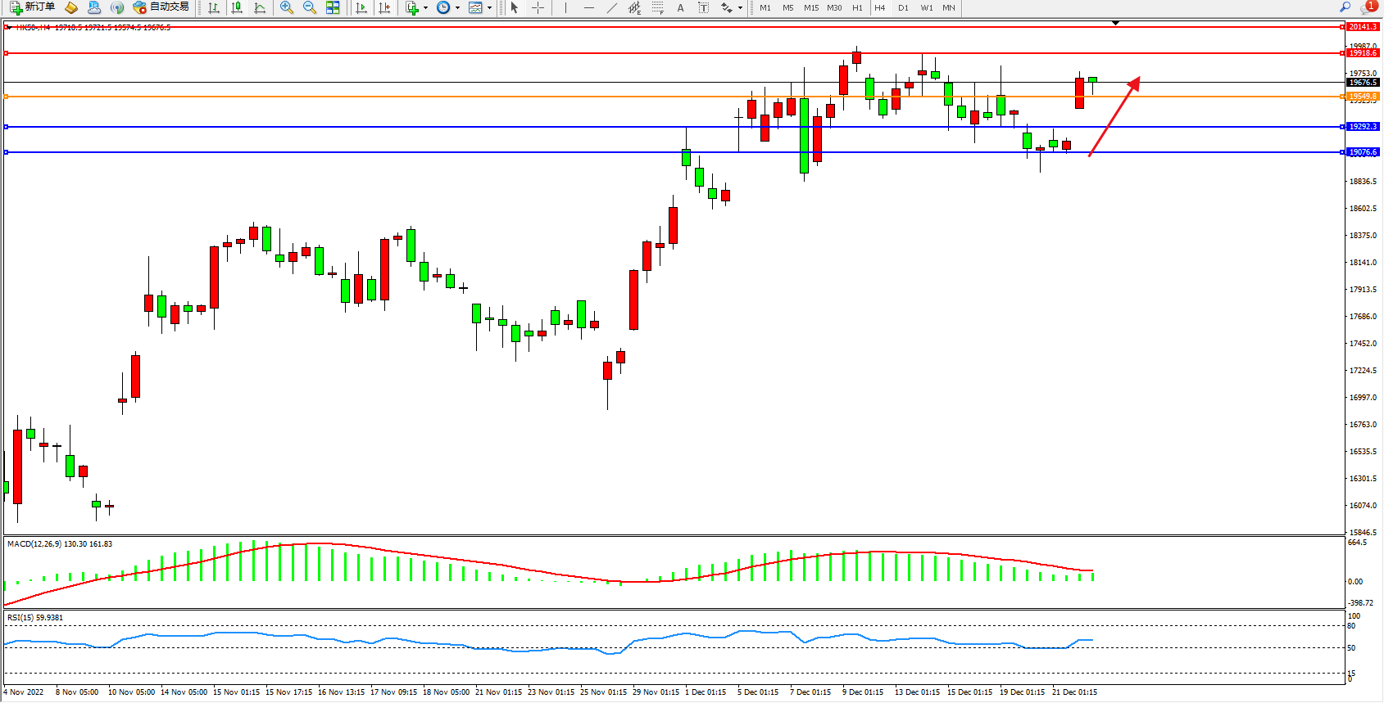Select the crosshair tool

[538, 7]
